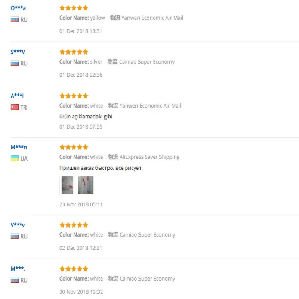Click the review text 'ürün açıklamadaki gibi'
Screen dimensions: 299x299
pyautogui.click(x=86, y=116)
